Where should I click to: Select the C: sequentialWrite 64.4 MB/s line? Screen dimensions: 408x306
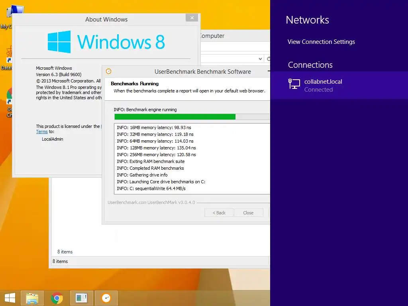click(x=151, y=188)
